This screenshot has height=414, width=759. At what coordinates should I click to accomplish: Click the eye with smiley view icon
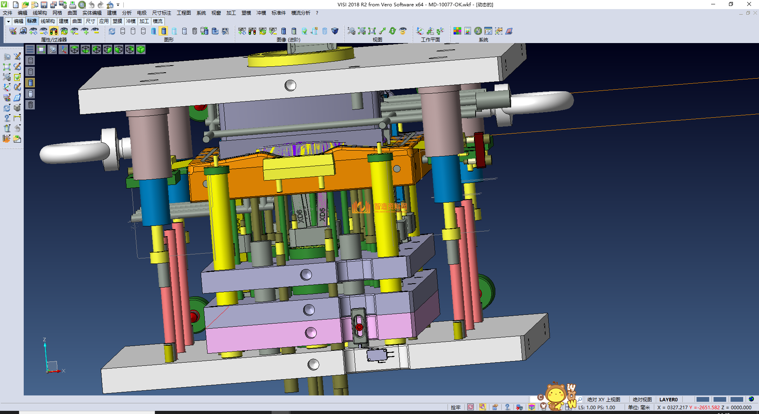pos(403,31)
